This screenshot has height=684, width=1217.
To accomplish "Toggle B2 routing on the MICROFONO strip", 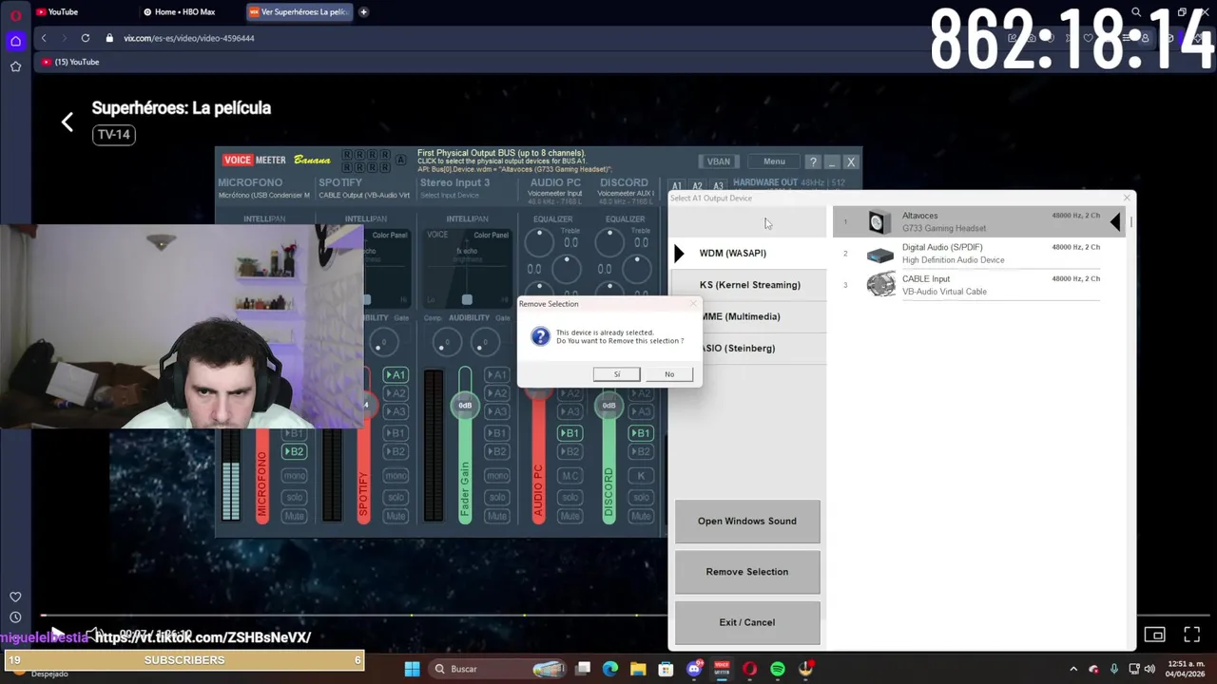I will click(294, 452).
